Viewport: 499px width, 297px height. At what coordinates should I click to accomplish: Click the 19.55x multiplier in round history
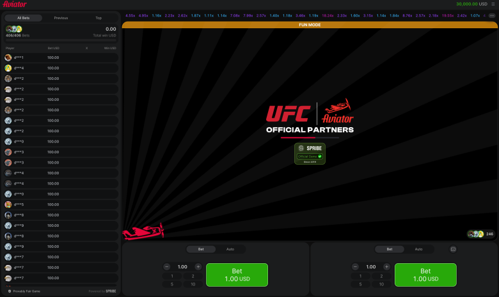tap(448, 15)
